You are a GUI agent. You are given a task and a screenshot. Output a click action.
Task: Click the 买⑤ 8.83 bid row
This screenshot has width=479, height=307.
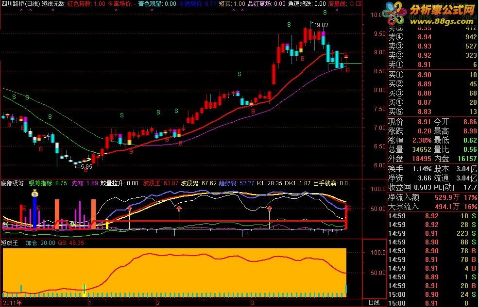coord(432,111)
